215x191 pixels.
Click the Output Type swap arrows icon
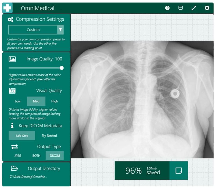click(15, 147)
